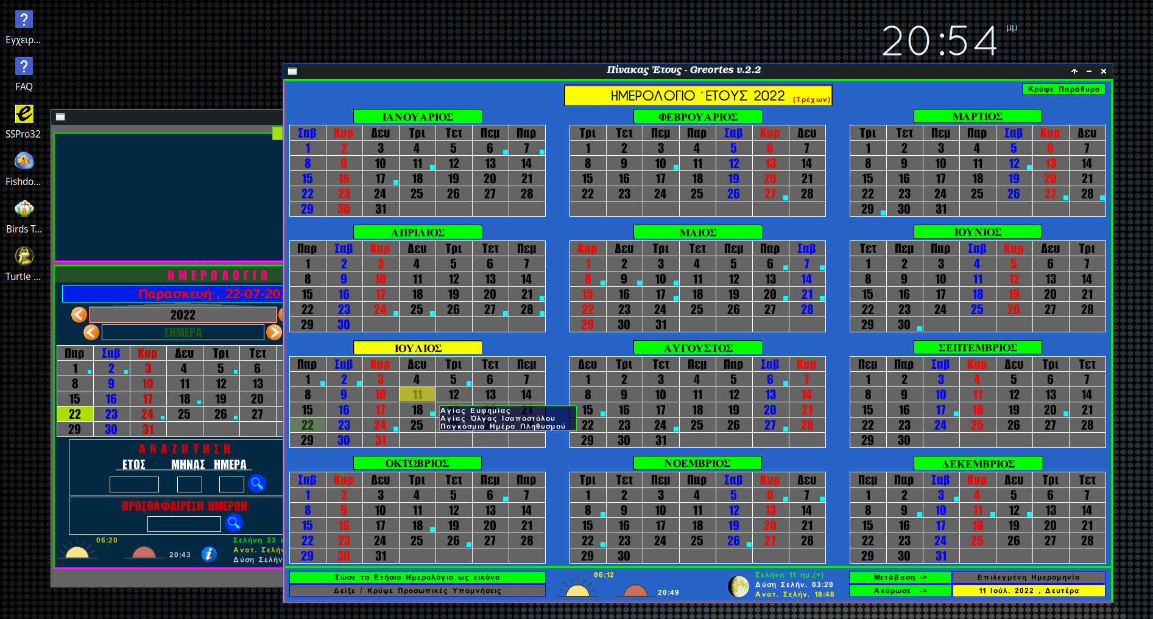This screenshot has width=1153, height=619.
Task: Click the Ακύρωσε -> button
Action: click(900, 590)
